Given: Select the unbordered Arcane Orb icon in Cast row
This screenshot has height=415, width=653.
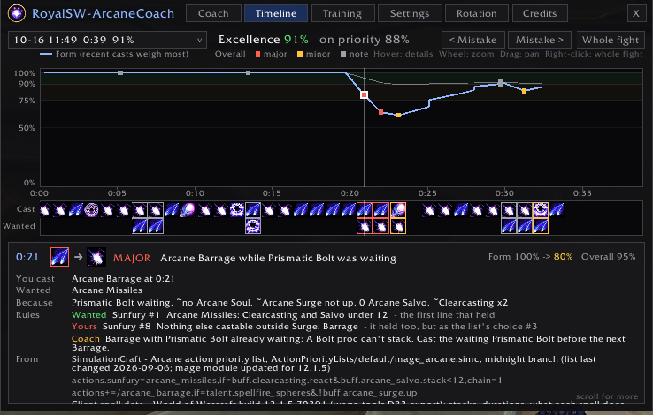Looking at the screenshot, I should 187,210.
